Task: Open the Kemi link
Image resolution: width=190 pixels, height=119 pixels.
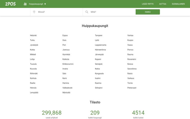Action: [x=65, y=78]
